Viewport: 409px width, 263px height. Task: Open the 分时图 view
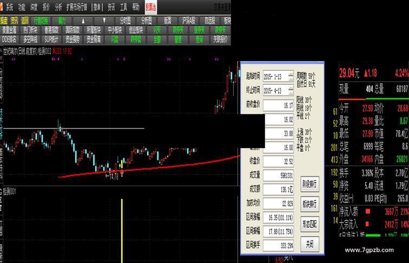click(x=126, y=21)
